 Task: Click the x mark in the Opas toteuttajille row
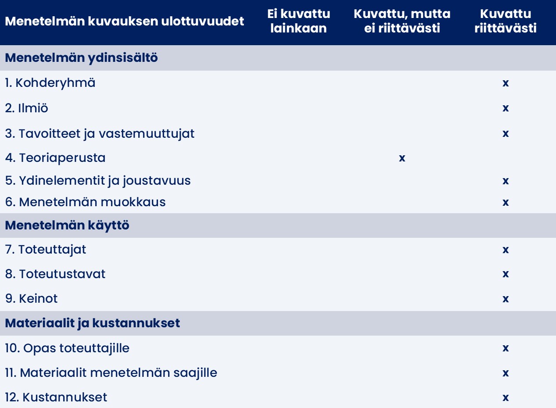506,348
